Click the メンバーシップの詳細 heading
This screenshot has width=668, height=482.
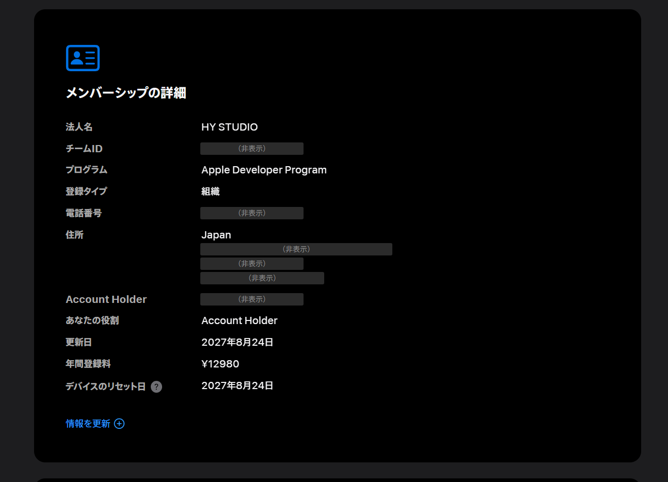126,93
